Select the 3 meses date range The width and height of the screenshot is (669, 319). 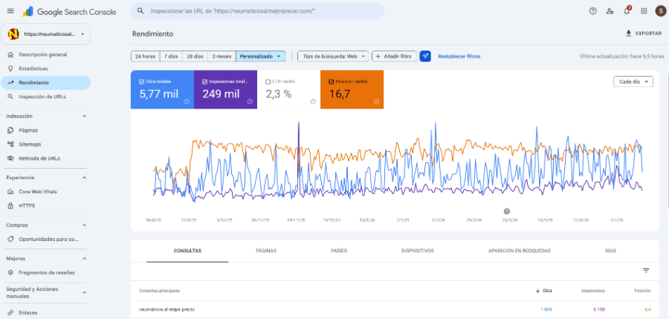coord(222,57)
